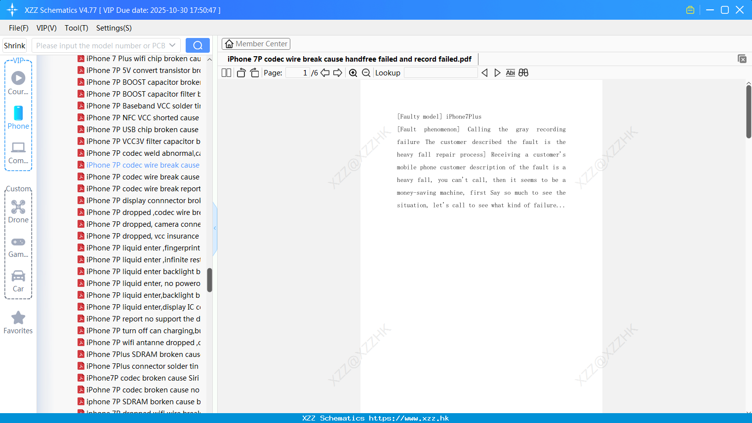This screenshot has height=423, width=752.
Task: Close the open PDF document tab
Action: [x=742, y=59]
